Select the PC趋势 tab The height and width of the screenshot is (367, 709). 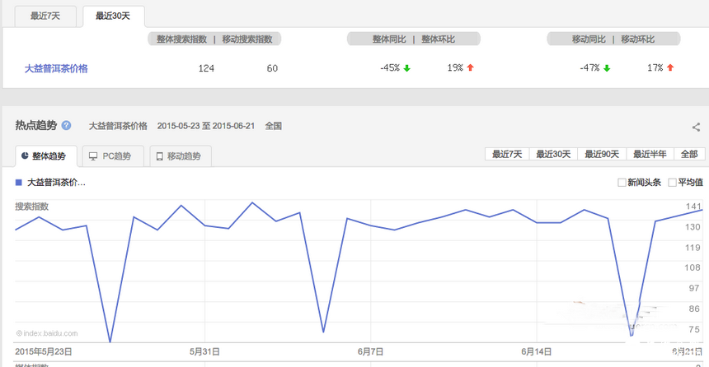(x=113, y=156)
